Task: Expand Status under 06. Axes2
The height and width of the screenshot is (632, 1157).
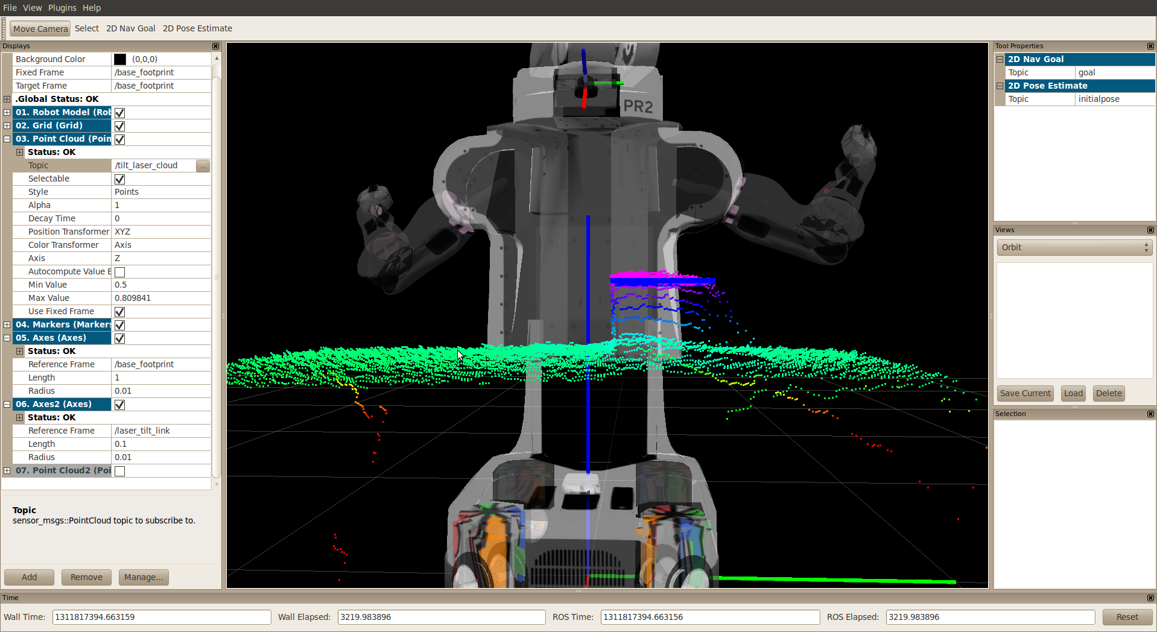Action: pyautogui.click(x=19, y=417)
